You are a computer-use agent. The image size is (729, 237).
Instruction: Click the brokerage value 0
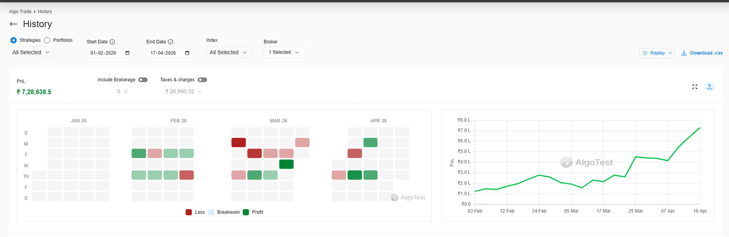click(119, 92)
